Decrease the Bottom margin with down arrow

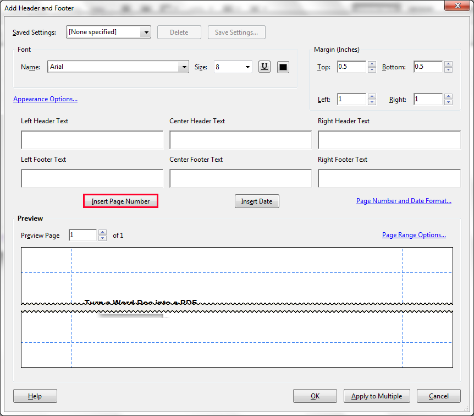click(x=449, y=69)
